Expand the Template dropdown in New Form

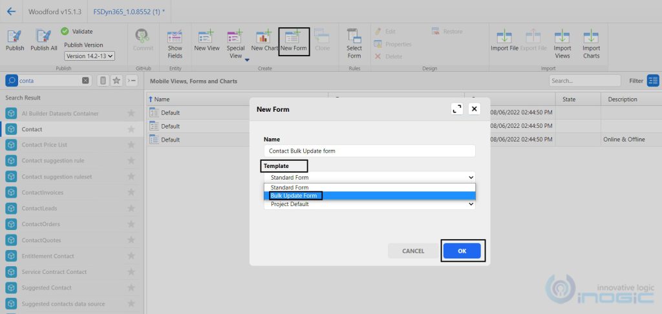(x=369, y=176)
